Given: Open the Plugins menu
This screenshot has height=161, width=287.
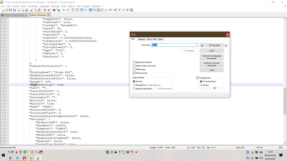Looking at the screenshot, I should 86,6.
